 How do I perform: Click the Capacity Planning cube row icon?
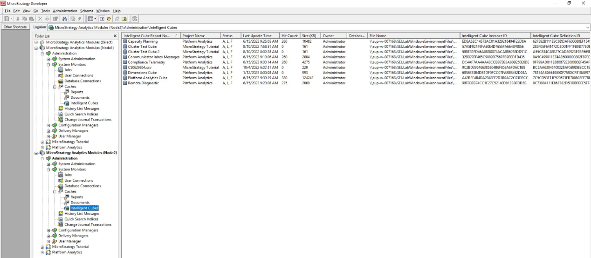pos(125,41)
